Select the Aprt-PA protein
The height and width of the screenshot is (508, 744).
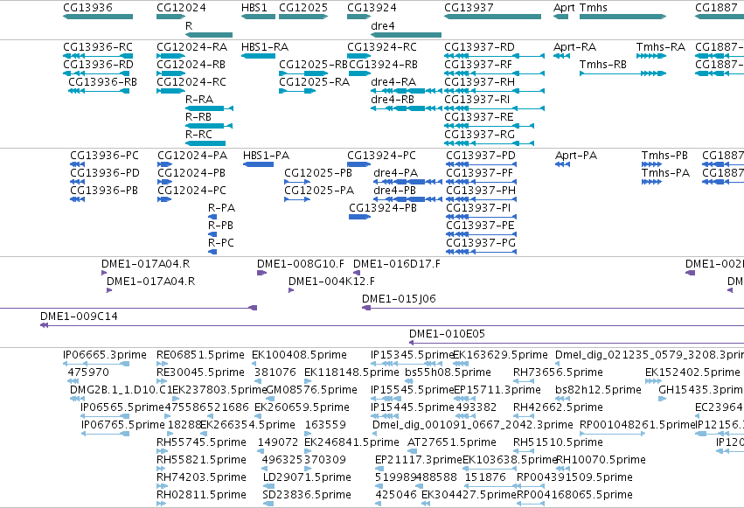tap(563, 164)
